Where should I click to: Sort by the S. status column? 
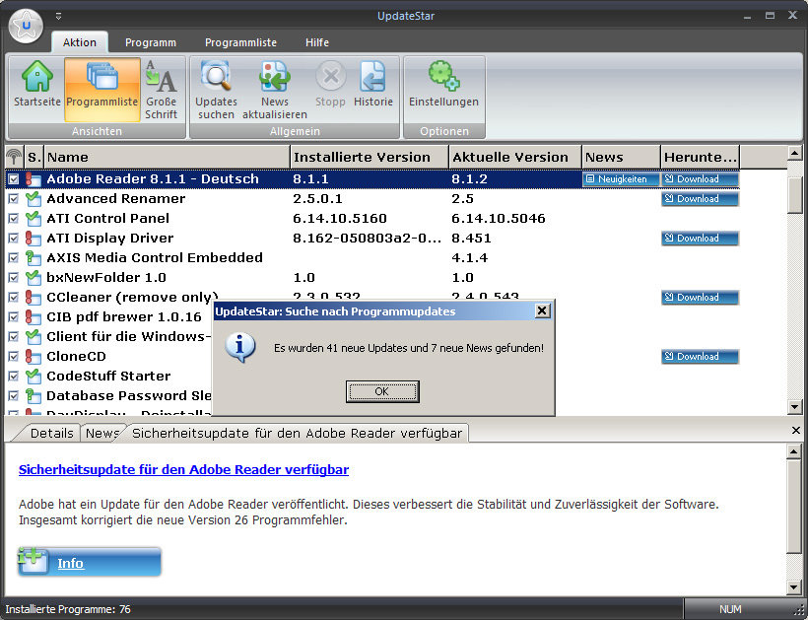pyautogui.click(x=34, y=157)
